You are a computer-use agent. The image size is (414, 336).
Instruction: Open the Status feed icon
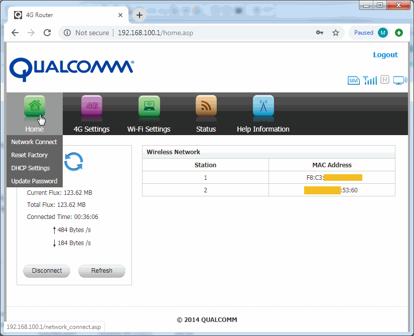[206, 105]
